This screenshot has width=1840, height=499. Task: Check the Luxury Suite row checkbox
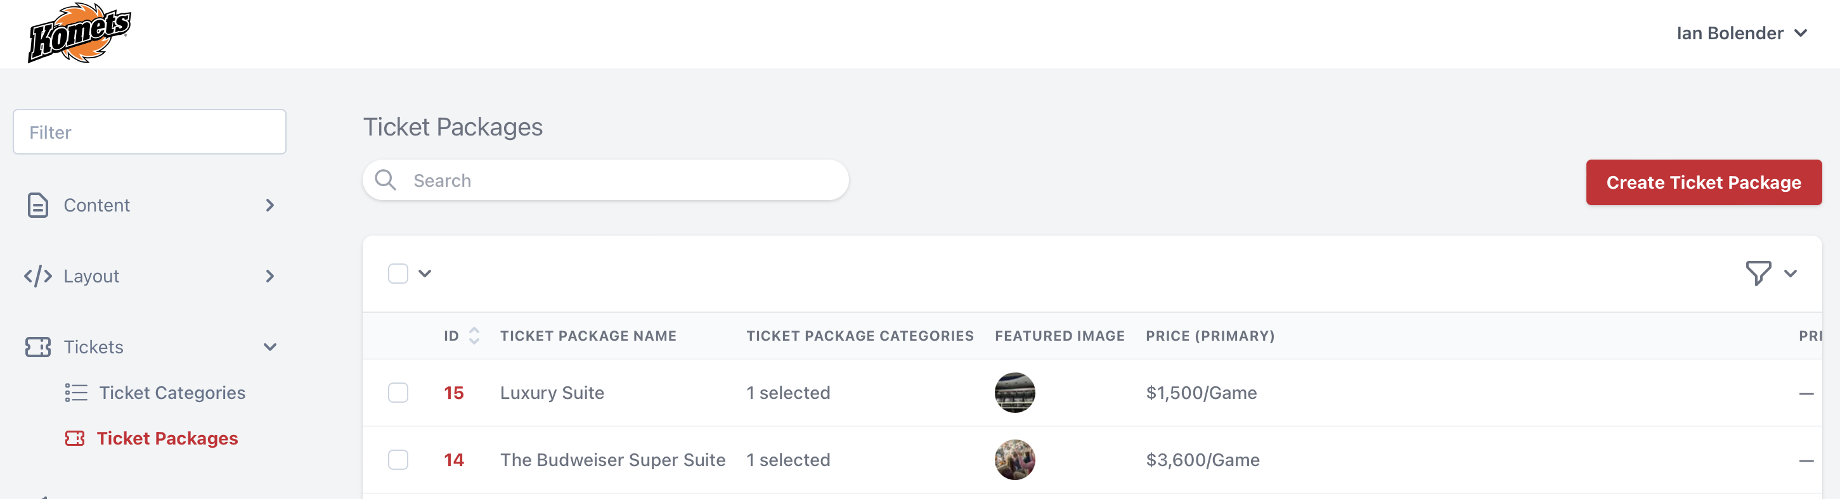(398, 393)
